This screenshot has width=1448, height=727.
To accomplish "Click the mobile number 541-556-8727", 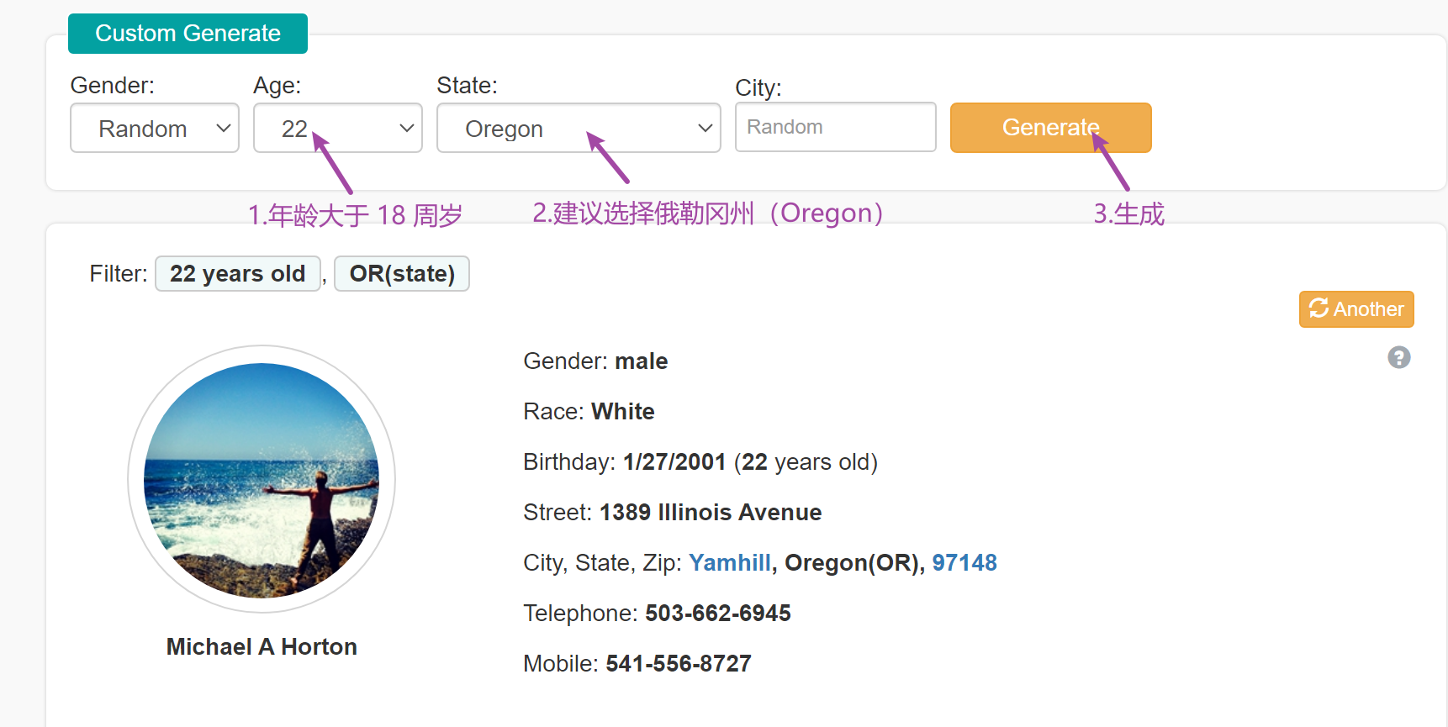I will point(678,664).
